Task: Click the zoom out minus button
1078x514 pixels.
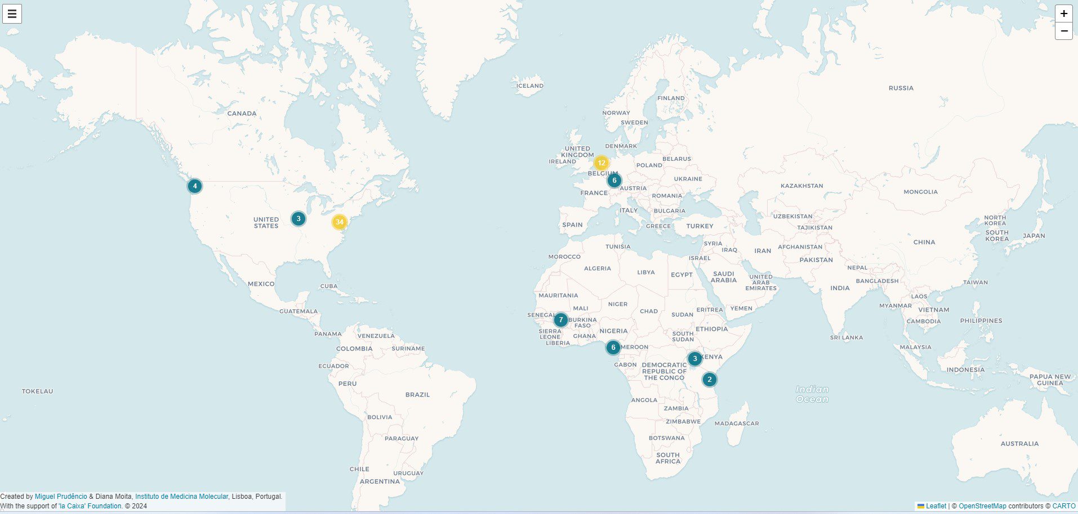Action: [1063, 31]
